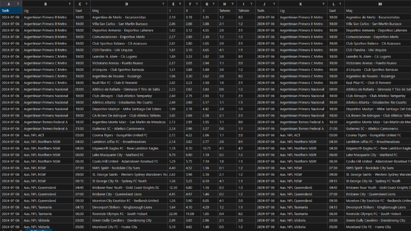Select cell 'Villa San Carlos - San Martin Burzaco' in column D

coord(129,24)
